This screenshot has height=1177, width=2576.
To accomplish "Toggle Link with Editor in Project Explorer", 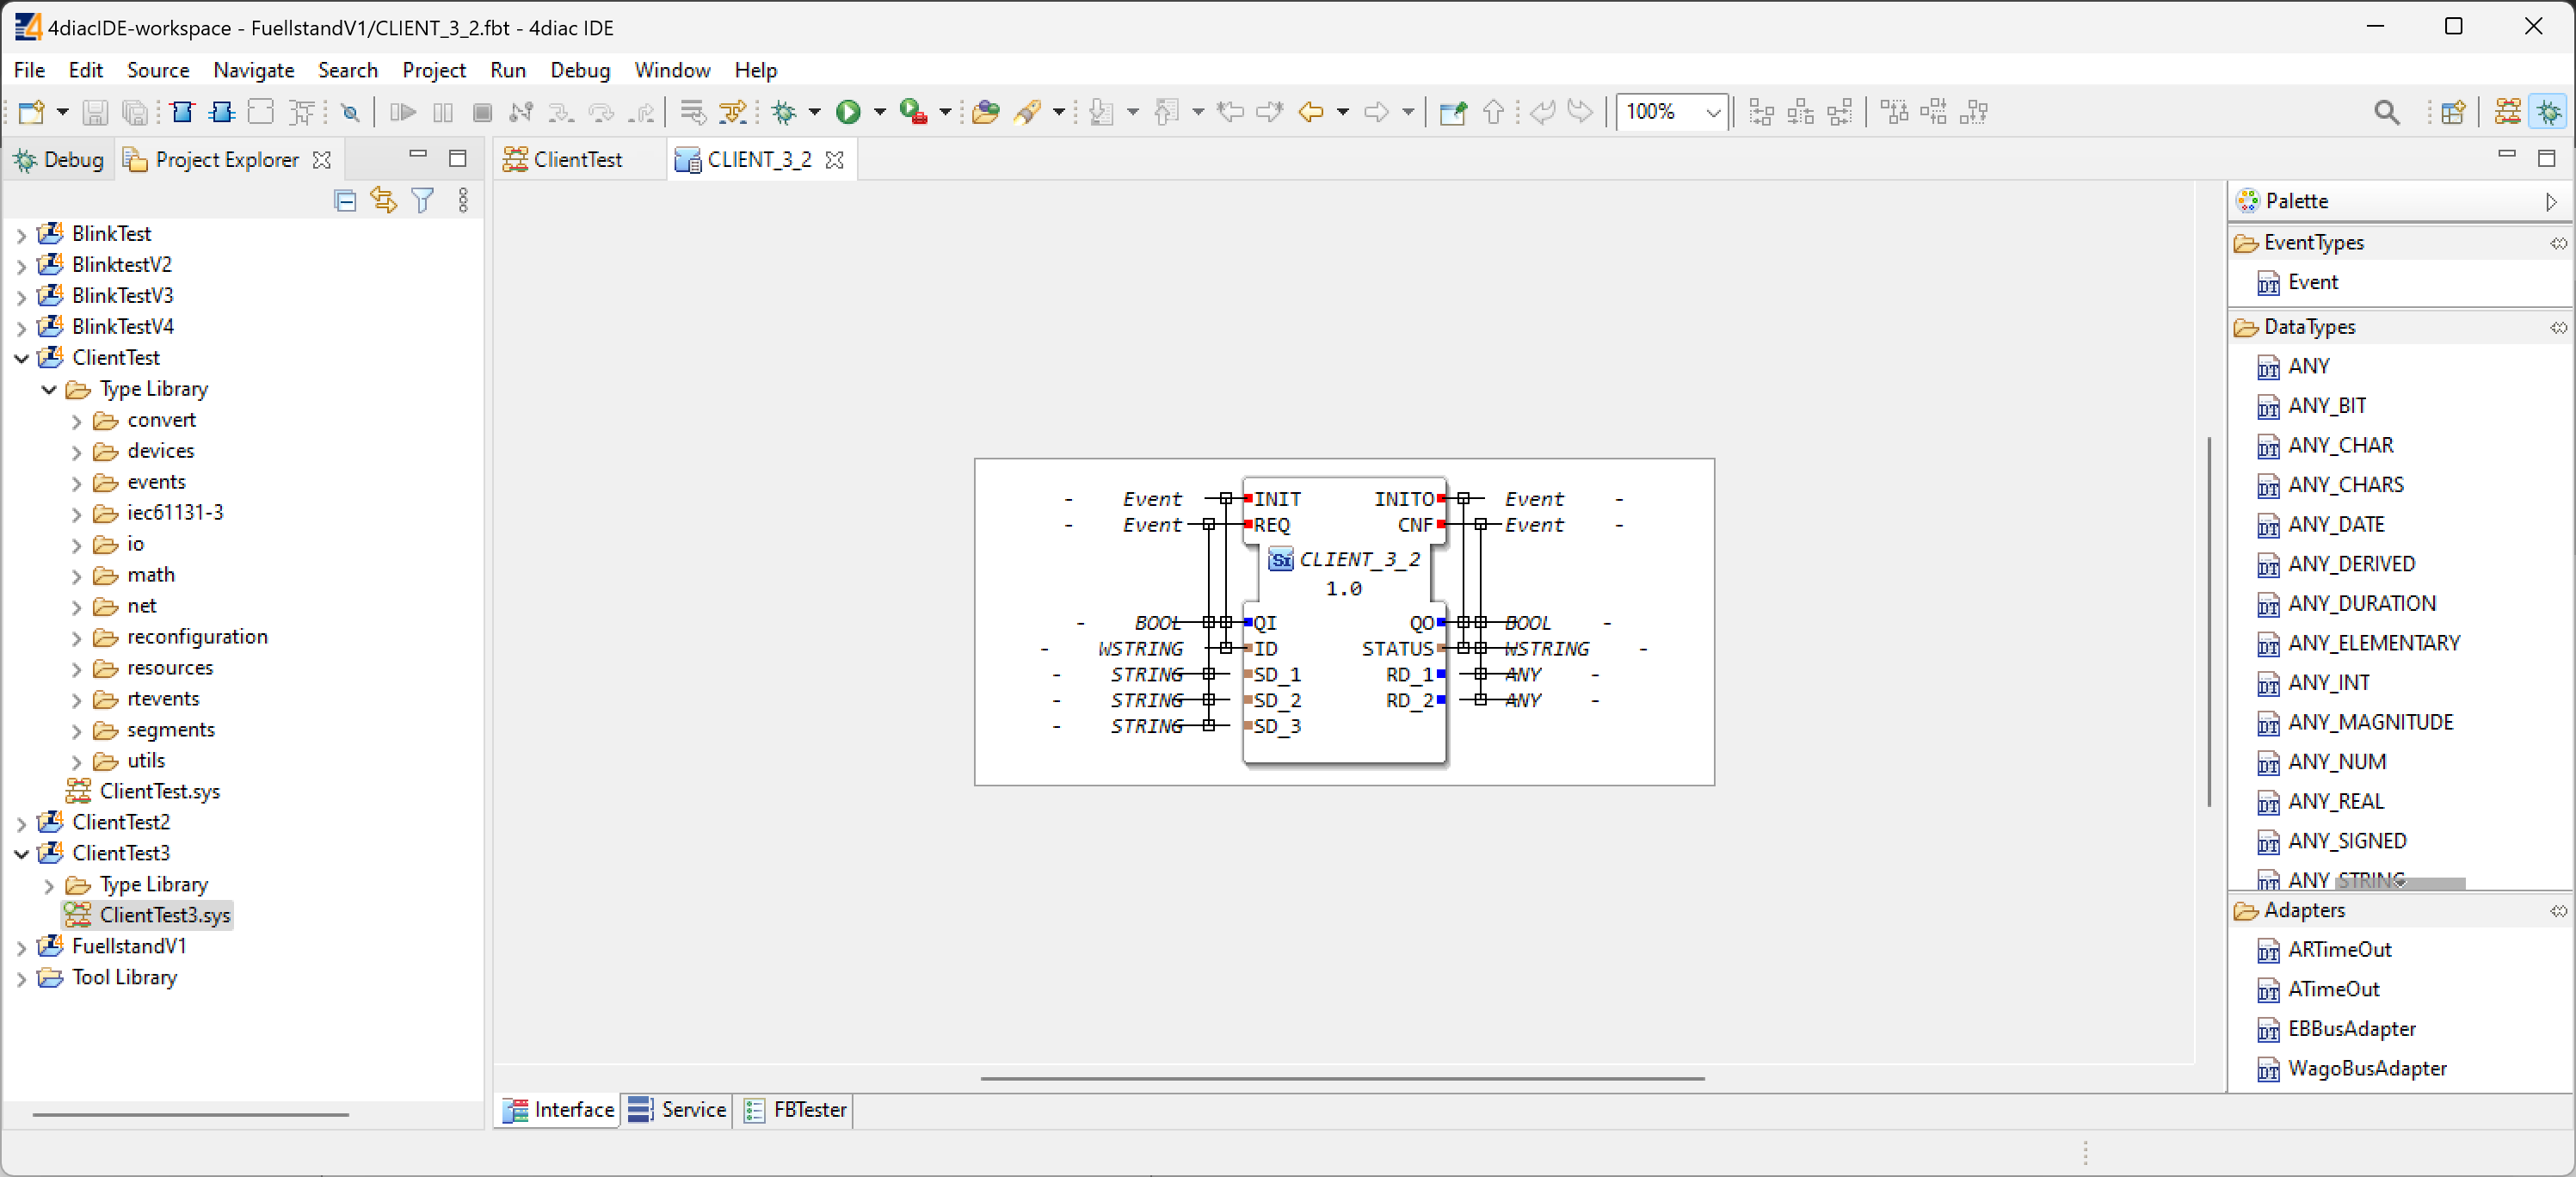I will [x=384, y=201].
